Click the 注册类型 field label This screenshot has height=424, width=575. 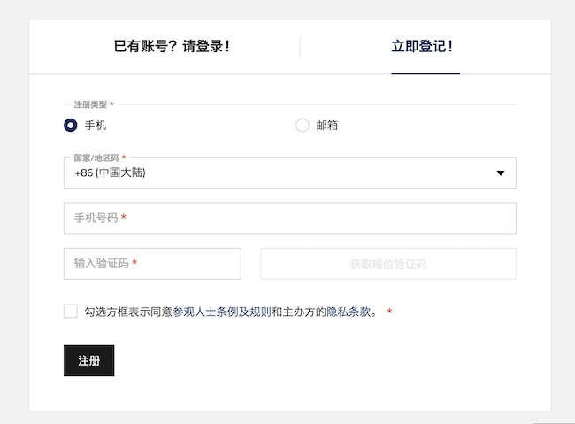[90, 105]
